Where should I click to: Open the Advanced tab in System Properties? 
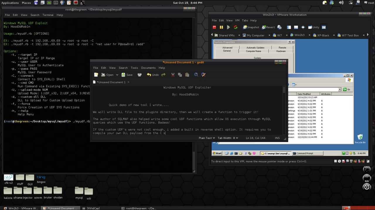[x=227, y=48]
